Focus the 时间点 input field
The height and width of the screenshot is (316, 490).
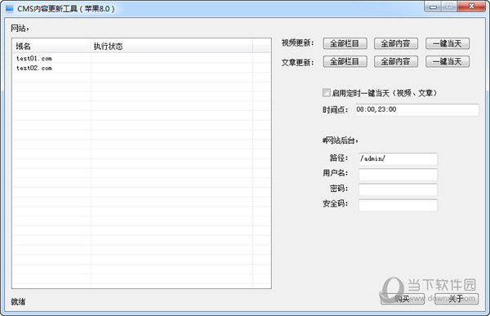click(416, 109)
